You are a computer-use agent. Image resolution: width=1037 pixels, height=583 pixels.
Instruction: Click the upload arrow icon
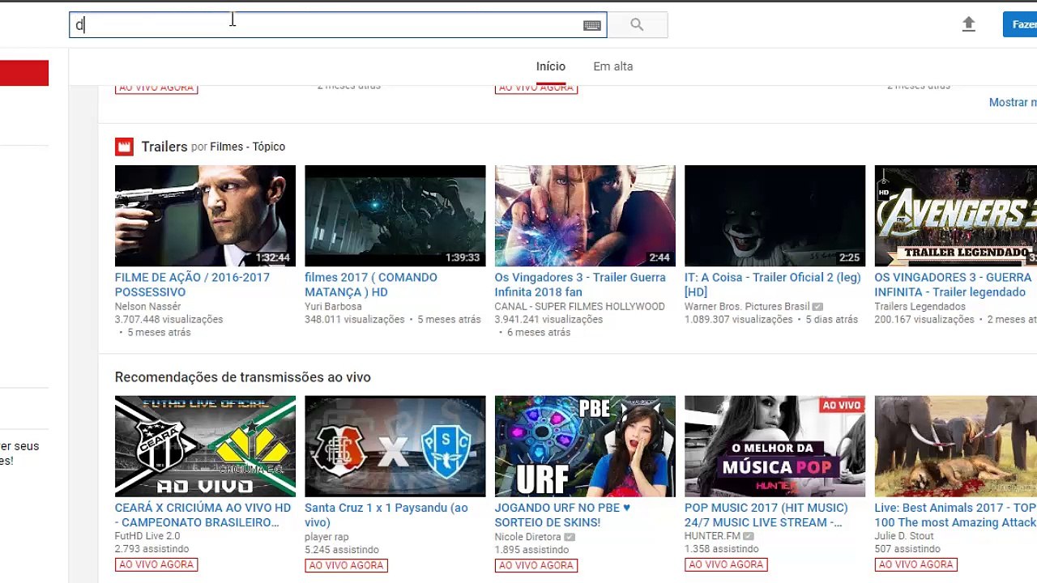[968, 24]
